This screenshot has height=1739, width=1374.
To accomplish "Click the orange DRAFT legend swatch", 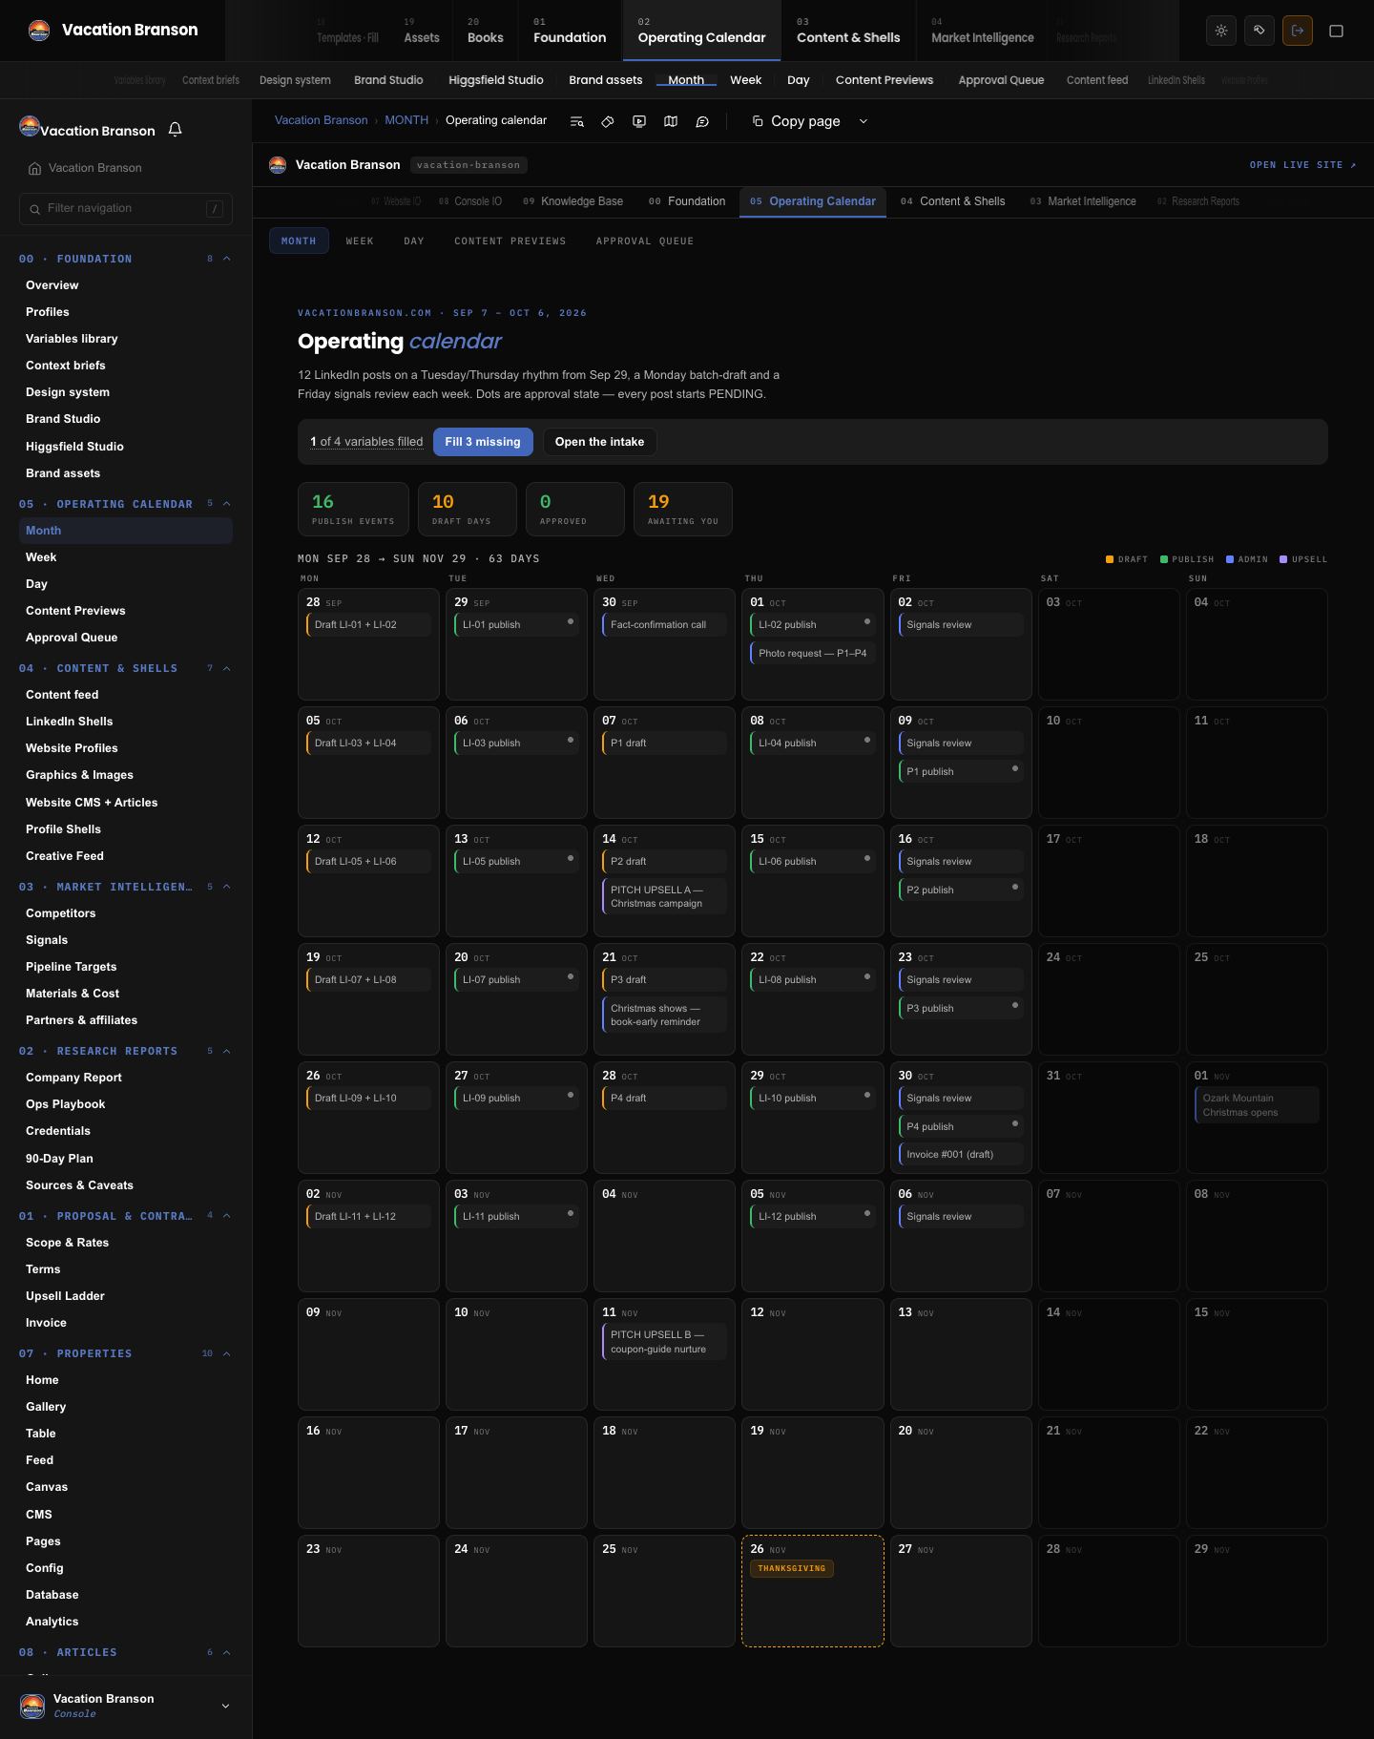I will 1110,559.
